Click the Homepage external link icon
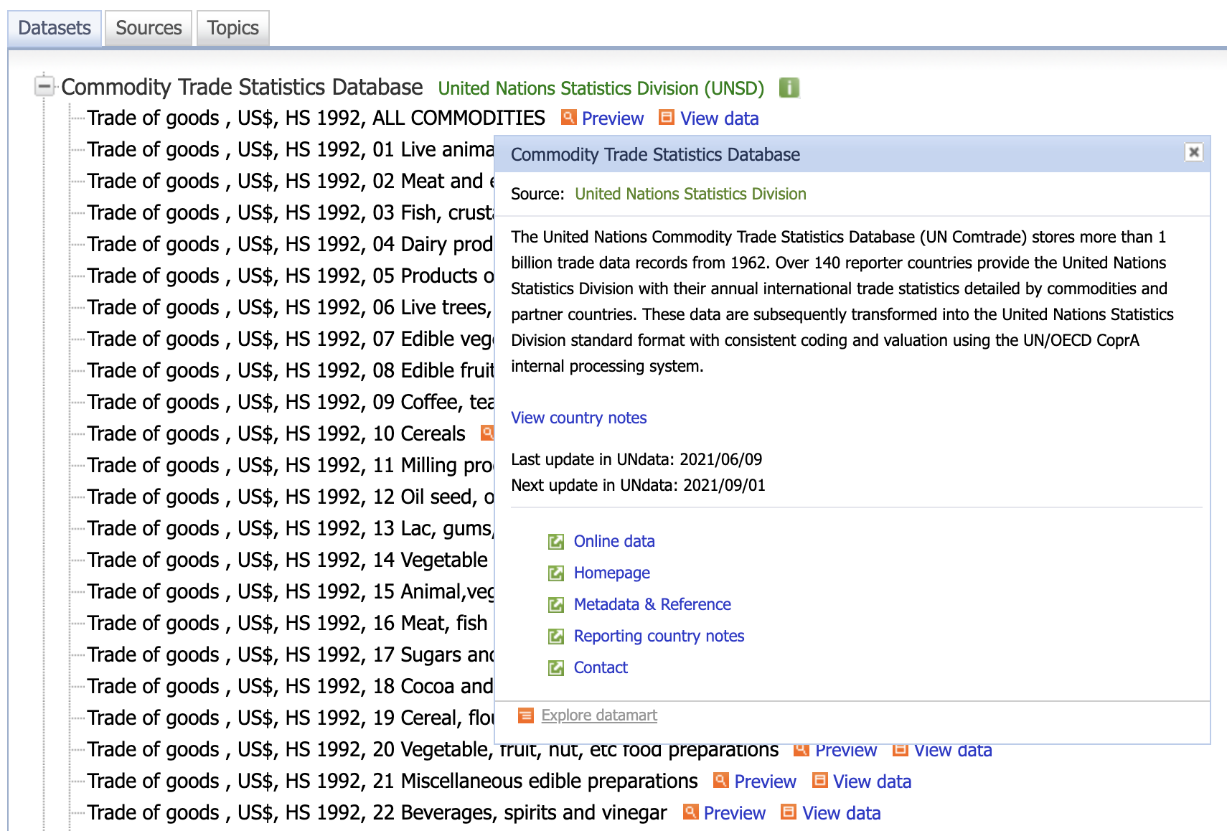This screenshot has width=1227, height=831. [556, 573]
